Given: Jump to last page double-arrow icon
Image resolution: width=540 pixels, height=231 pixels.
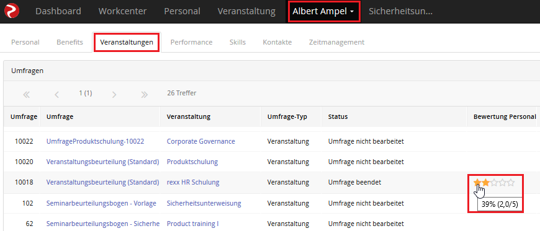Looking at the screenshot, I should [x=144, y=95].
